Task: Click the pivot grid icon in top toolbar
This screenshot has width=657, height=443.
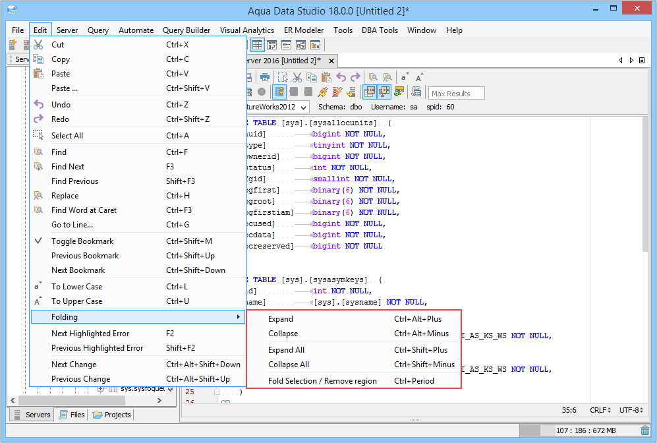Action: click(x=272, y=45)
